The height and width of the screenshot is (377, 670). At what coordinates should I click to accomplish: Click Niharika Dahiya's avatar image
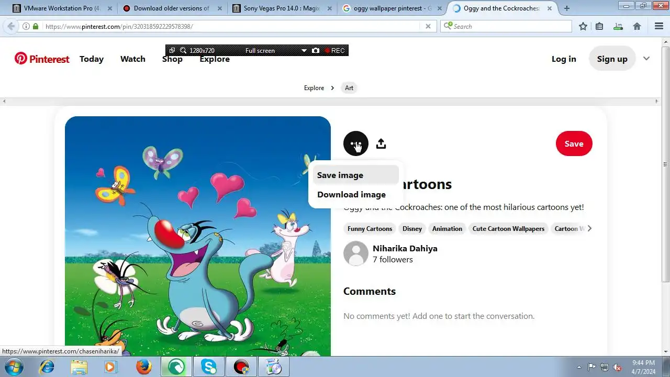pyautogui.click(x=356, y=253)
